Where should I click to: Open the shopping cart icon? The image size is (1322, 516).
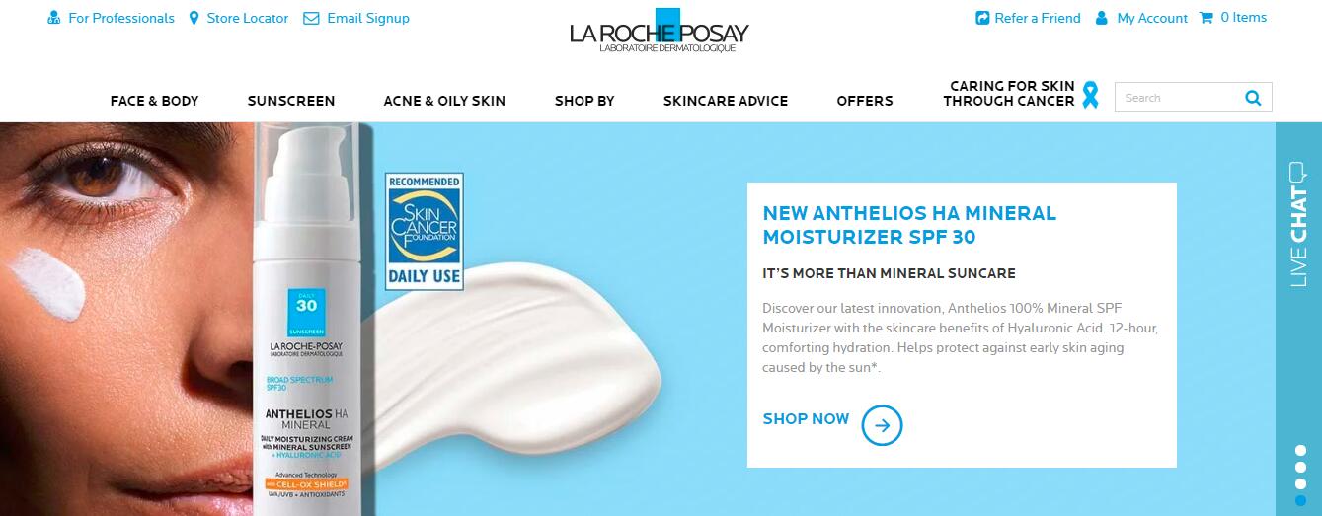click(x=1205, y=17)
